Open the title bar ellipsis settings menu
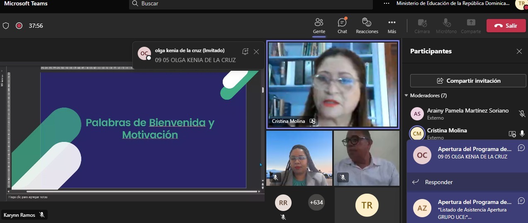The height and width of the screenshot is (223, 528). pos(387,3)
